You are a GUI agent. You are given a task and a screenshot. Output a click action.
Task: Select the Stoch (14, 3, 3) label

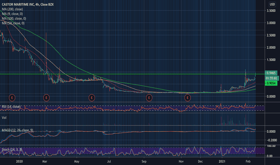(12, 149)
